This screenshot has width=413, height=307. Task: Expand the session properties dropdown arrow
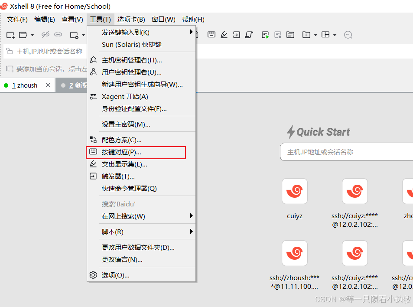point(83,35)
